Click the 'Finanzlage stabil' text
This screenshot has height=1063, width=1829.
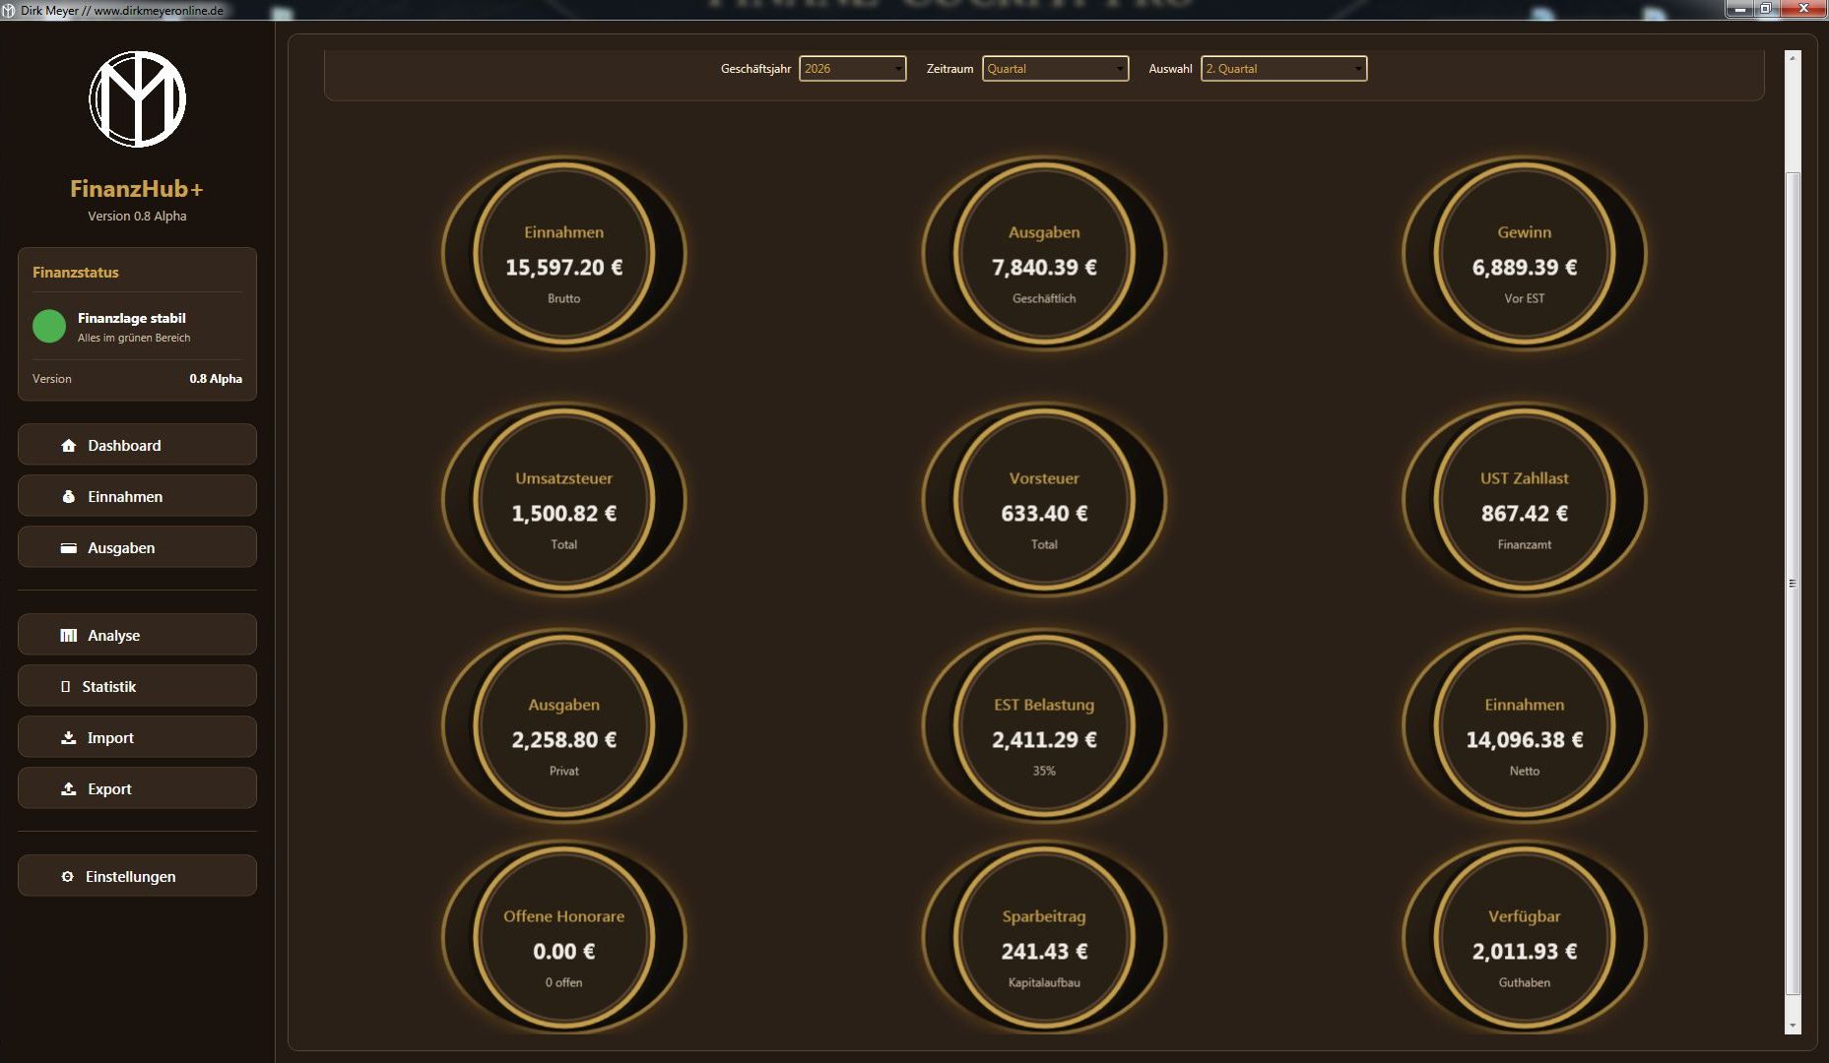click(132, 318)
